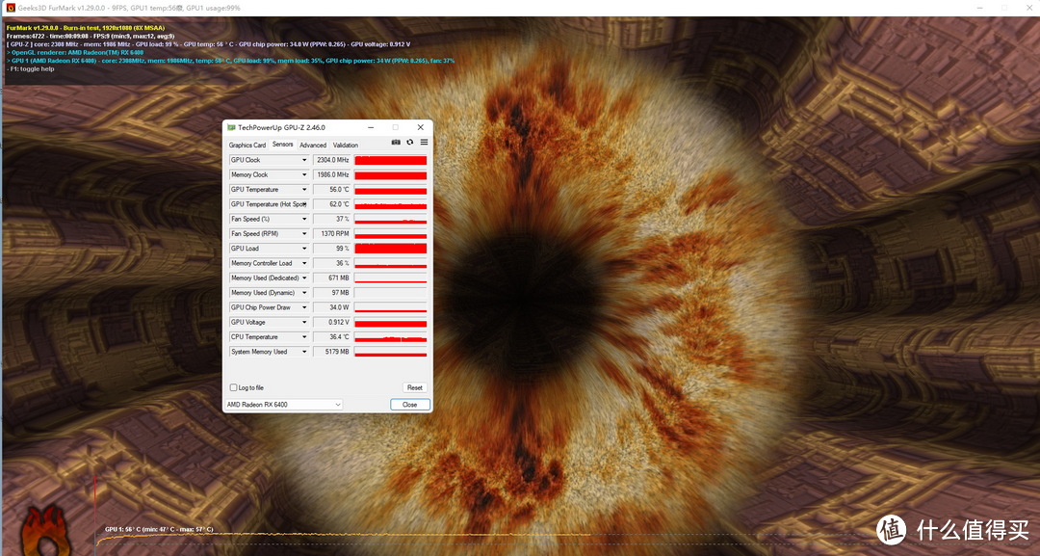
Task: Click the 36 % memory controller load value
Action: 331,263
